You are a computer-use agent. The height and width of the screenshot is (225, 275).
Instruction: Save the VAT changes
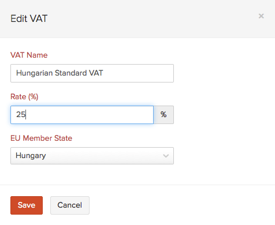[x=27, y=205]
